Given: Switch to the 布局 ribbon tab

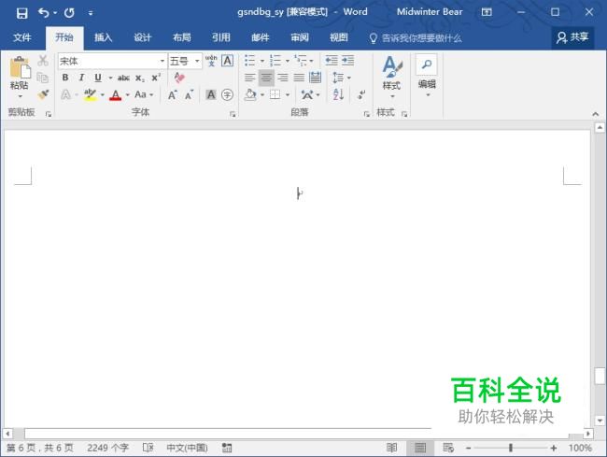Looking at the screenshot, I should pos(182,37).
